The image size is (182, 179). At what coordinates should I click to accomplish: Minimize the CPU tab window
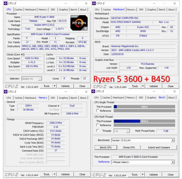66,4
